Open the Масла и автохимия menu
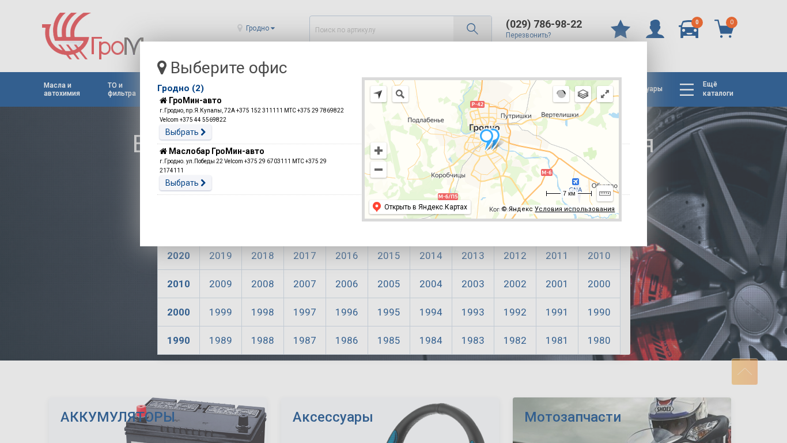This screenshot has height=443, width=787. tap(62, 89)
